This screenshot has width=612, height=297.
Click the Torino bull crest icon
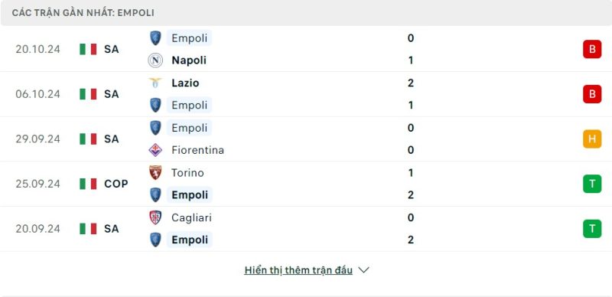point(155,173)
